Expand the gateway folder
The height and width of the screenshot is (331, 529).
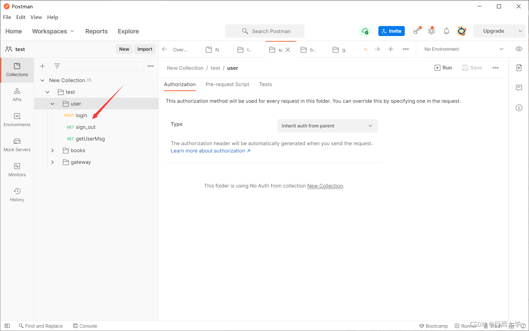tap(52, 162)
